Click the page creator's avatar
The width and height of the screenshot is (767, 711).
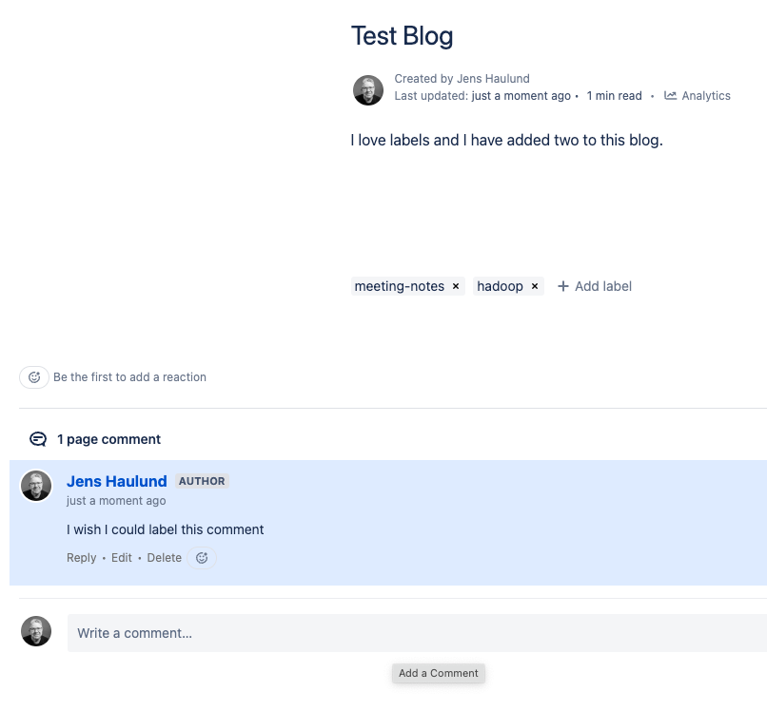pos(368,89)
